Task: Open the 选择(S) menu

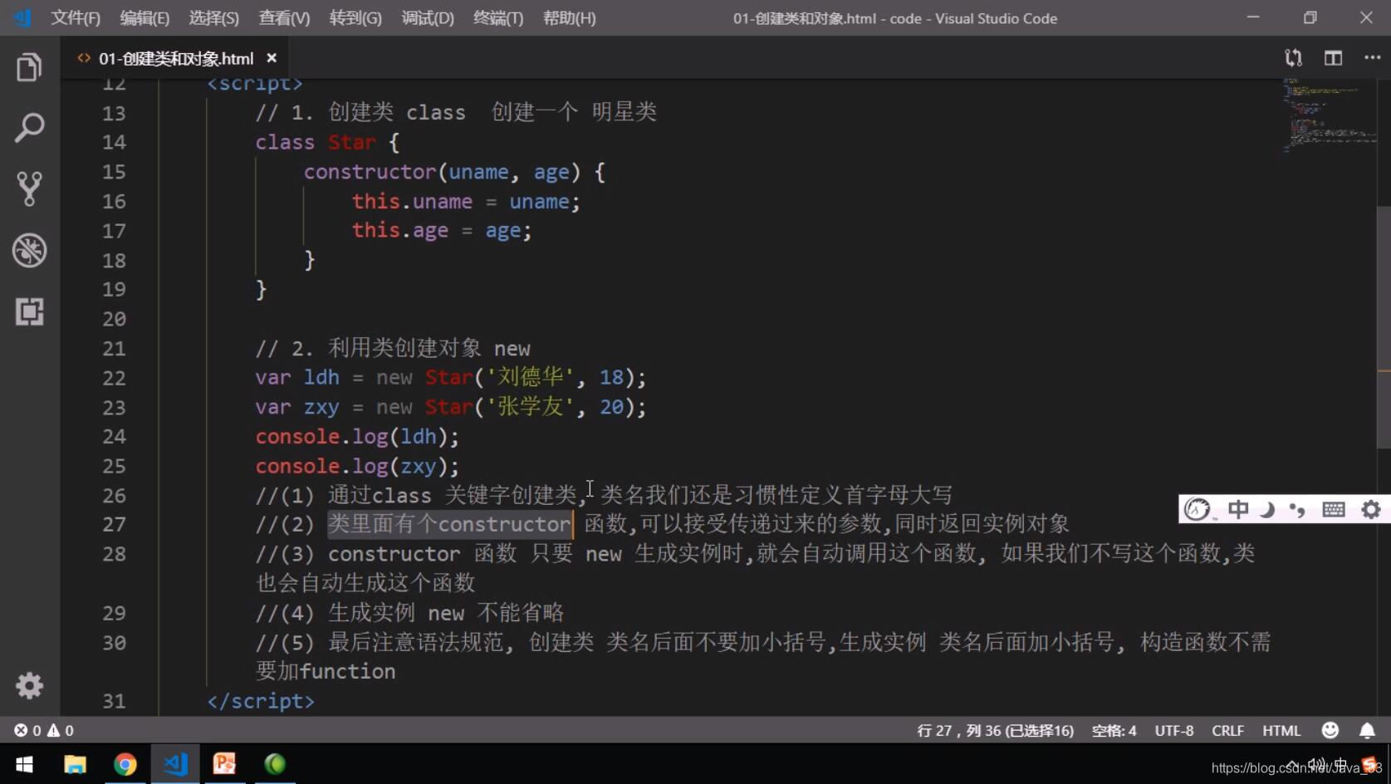Action: click(213, 17)
